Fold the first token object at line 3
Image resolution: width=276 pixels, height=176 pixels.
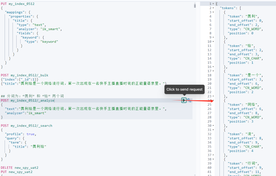(213, 12)
